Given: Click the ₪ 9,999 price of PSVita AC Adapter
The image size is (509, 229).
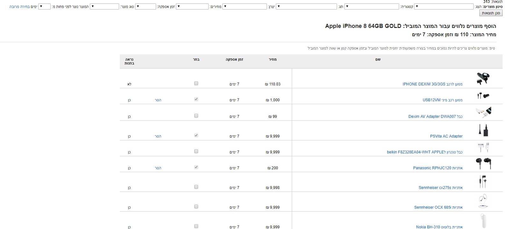Looking at the screenshot, I should pyautogui.click(x=273, y=136).
